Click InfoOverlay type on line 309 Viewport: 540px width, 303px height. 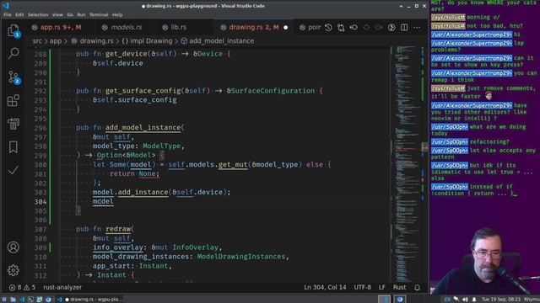click(x=195, y=247)
